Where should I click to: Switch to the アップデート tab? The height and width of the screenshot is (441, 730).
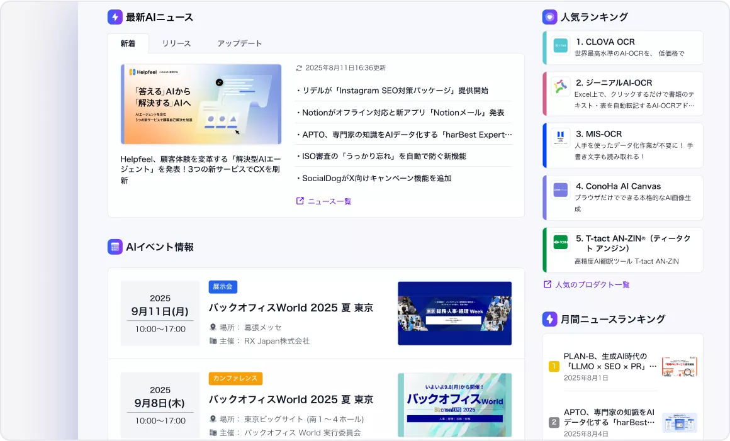click(241, 42)
